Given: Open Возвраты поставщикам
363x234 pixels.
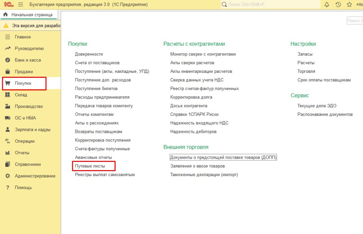Looking at the screenshot, I should 99,131.
